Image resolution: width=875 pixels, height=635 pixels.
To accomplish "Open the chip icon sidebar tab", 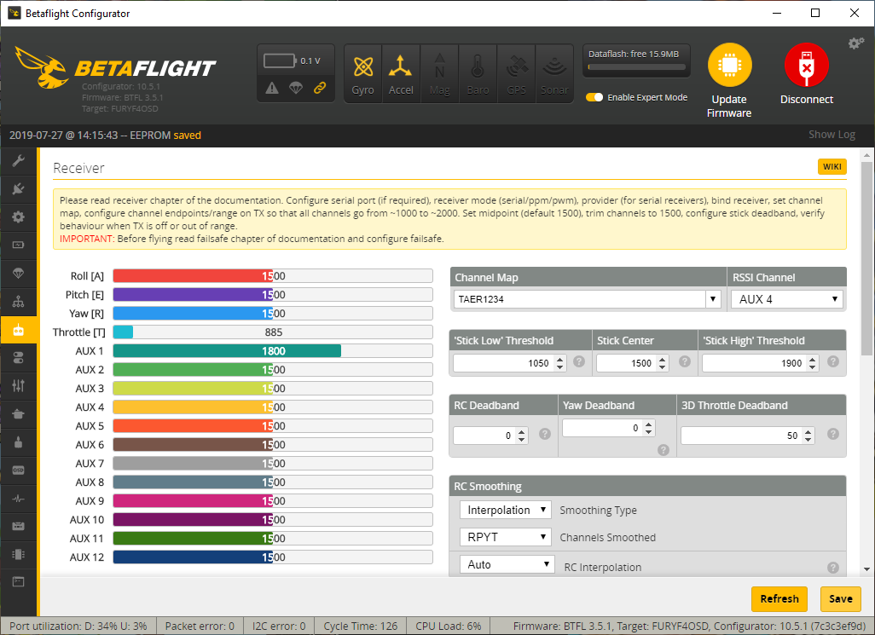I will point(19,554).
